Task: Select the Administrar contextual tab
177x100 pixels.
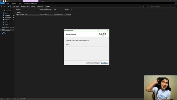Action: 31,1
